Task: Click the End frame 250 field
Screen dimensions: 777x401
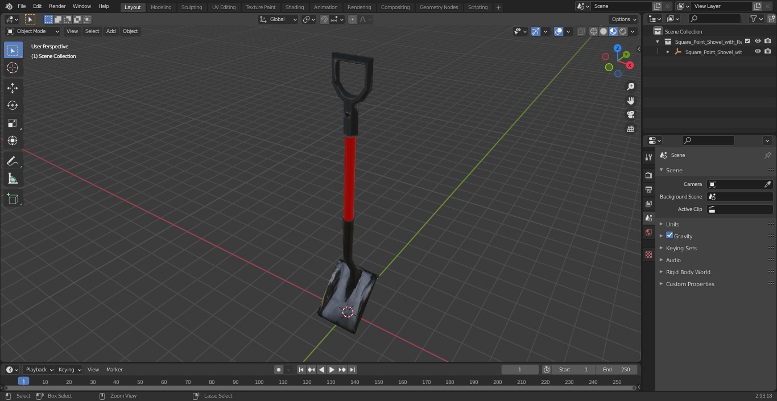Action: pos(617,370)
